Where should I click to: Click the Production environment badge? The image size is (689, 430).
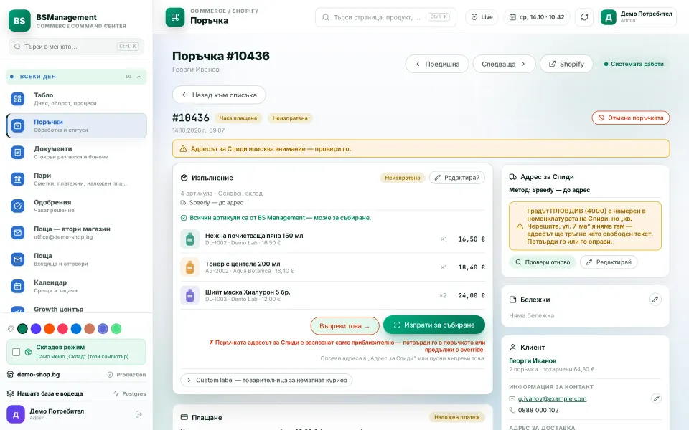tap(126, 375)
